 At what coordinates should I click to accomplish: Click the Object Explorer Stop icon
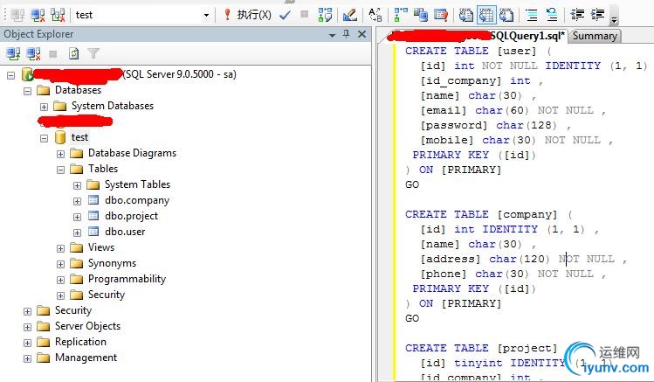[x=53, y=53]
